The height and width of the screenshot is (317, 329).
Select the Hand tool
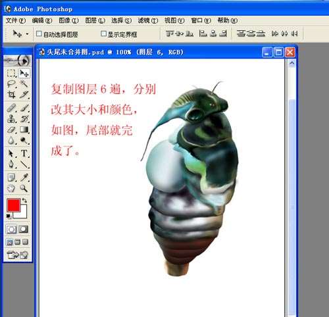[x=11, y=188]
